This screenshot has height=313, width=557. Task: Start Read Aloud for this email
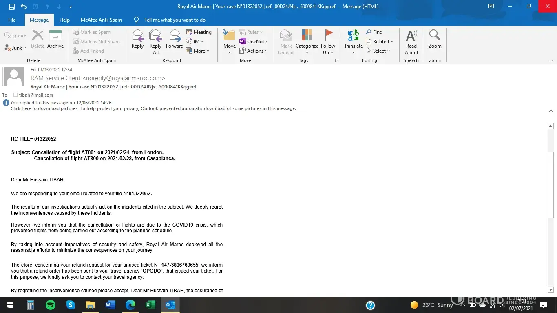[411, 42]
